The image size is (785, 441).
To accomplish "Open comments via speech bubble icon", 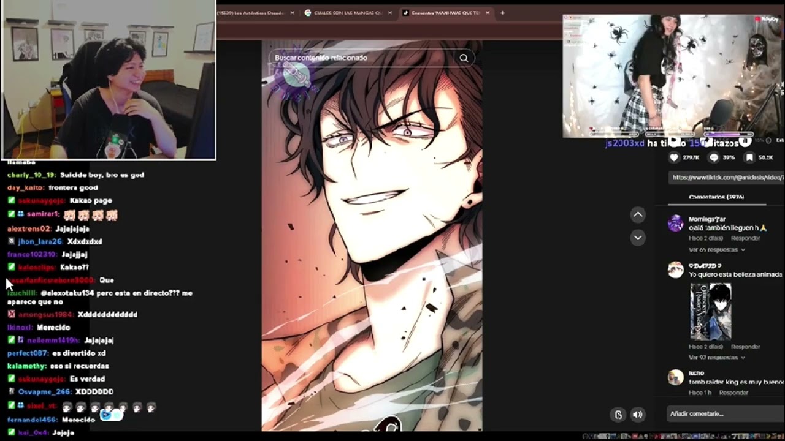I will (713, 157).
